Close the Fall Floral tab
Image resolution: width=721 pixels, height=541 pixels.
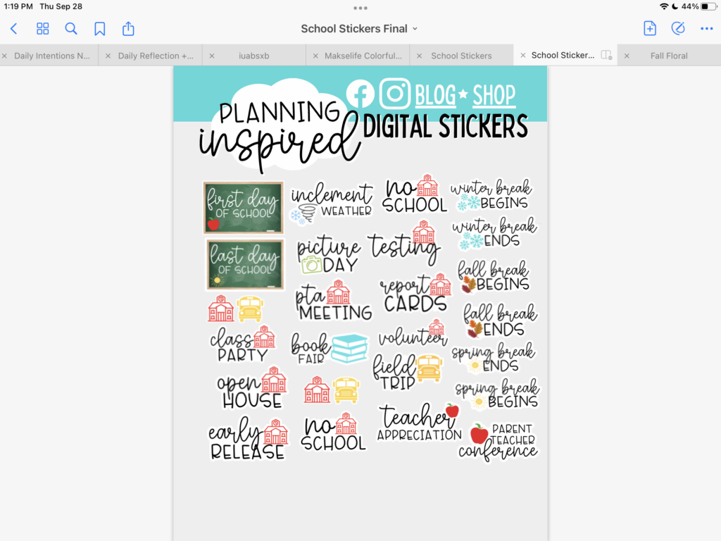[627, 56]
